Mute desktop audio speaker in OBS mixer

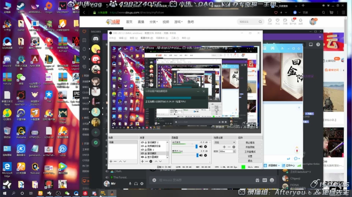pyautogui.click(x=201, y=147)
